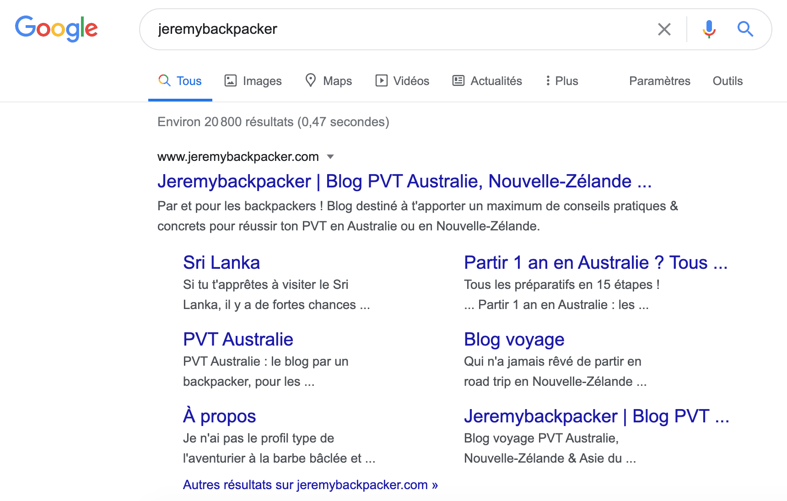This screenshot has width=787, height=501.
Task: Submit search with the magnifying glass icon
Action: (x=745, y=29)
